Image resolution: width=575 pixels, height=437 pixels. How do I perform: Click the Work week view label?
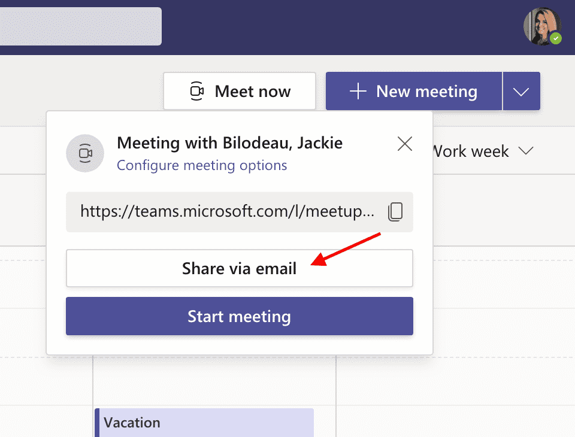pyautogui.click(x=471, y=151)
